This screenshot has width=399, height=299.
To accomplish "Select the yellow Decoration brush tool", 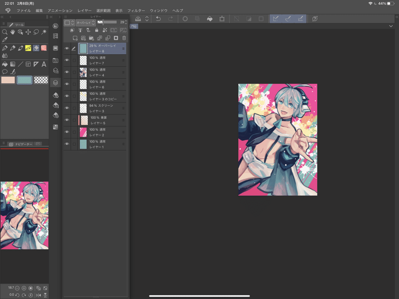I will click(28, 48).
